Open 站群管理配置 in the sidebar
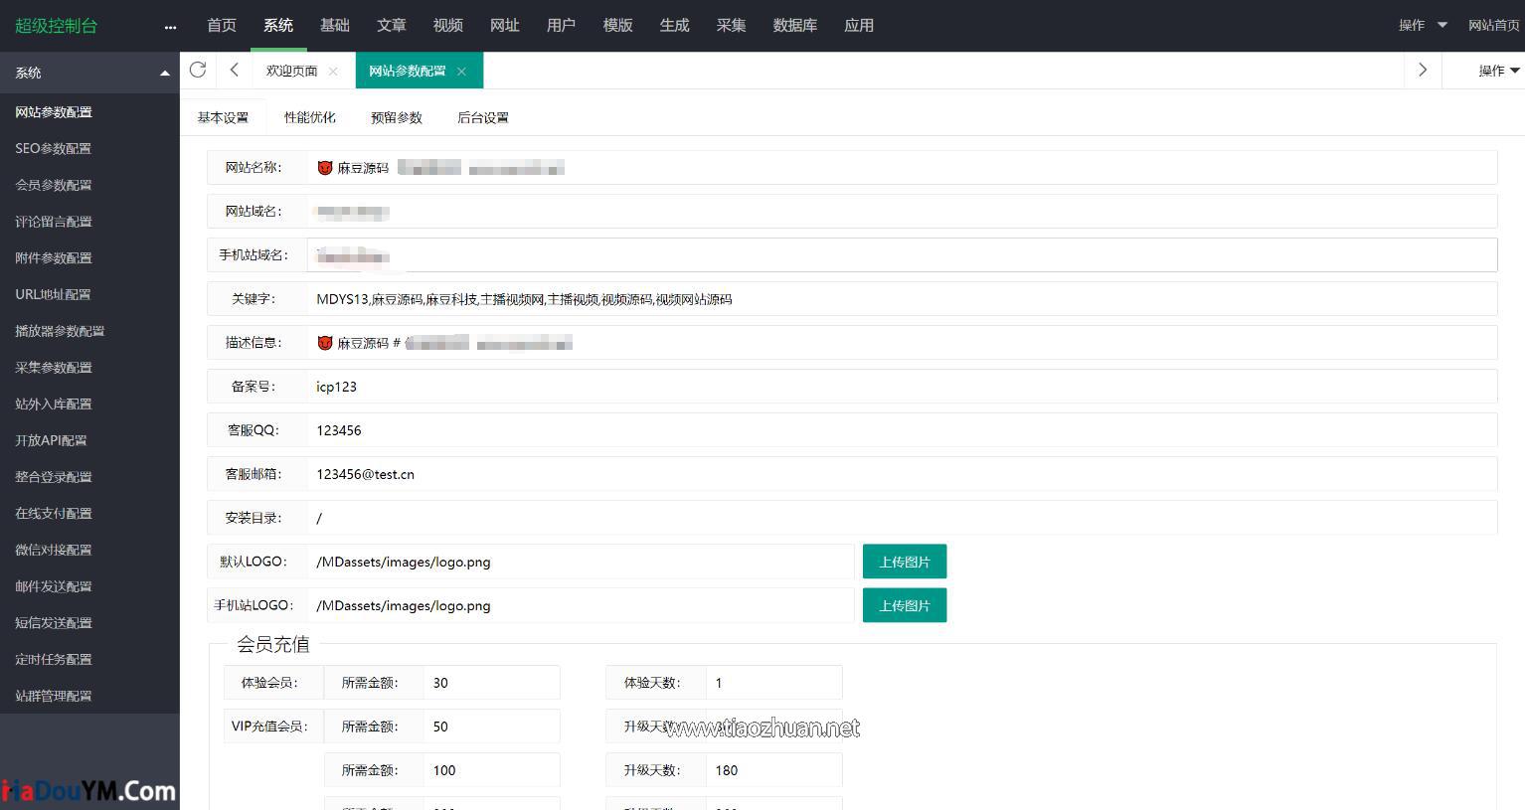 (54, 696)
